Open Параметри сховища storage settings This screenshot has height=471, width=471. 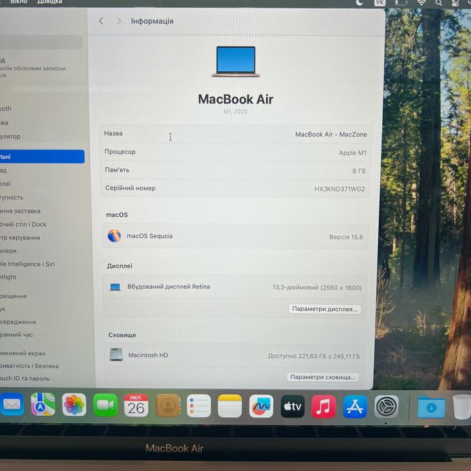[x=323, y=377]
